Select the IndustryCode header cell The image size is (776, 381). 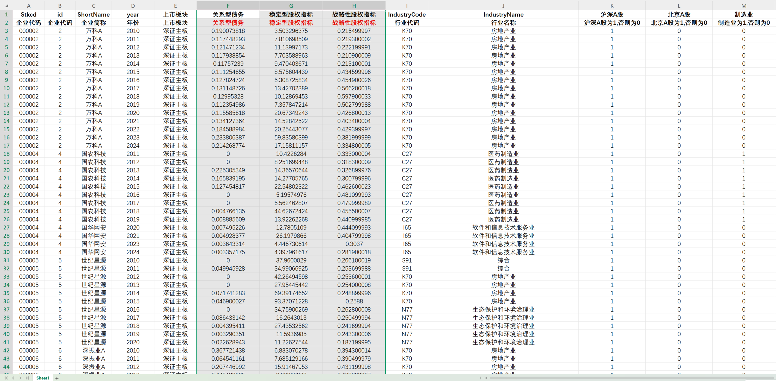(407, 15)
